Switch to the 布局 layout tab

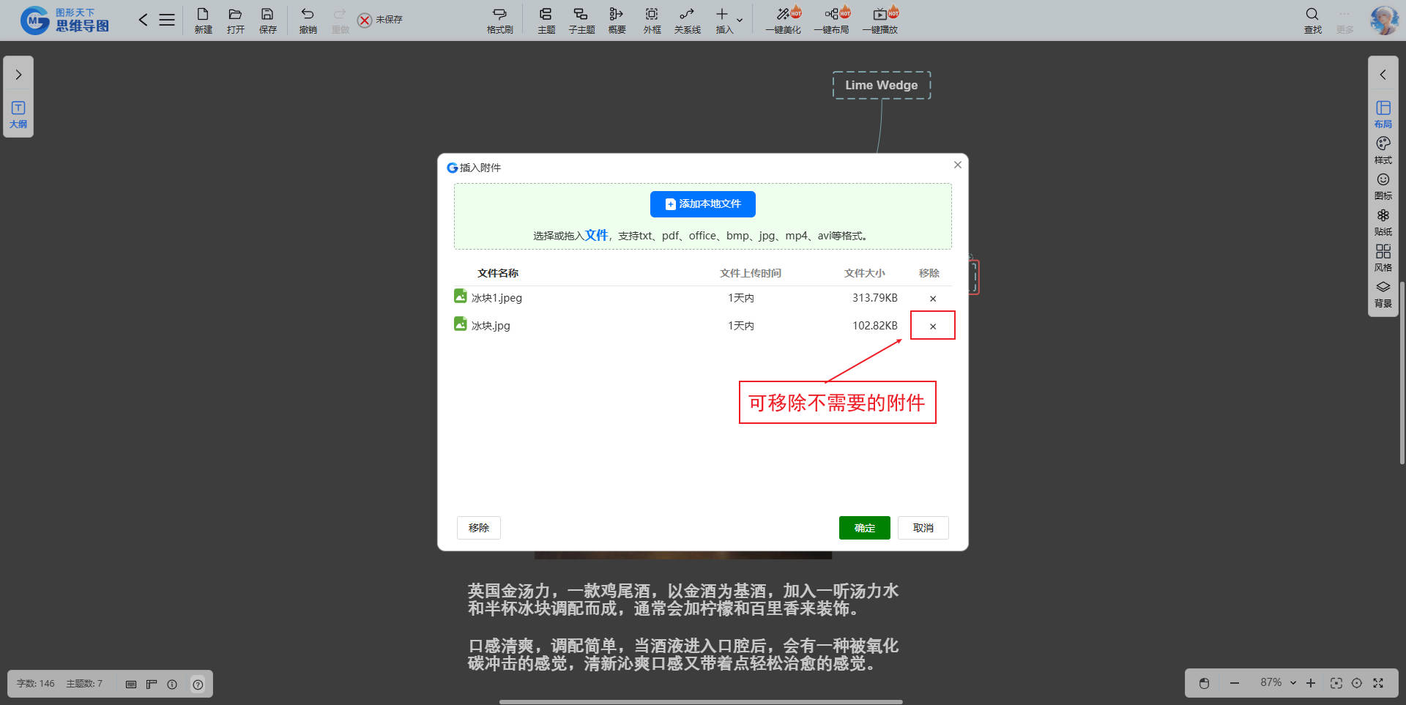1383,114
